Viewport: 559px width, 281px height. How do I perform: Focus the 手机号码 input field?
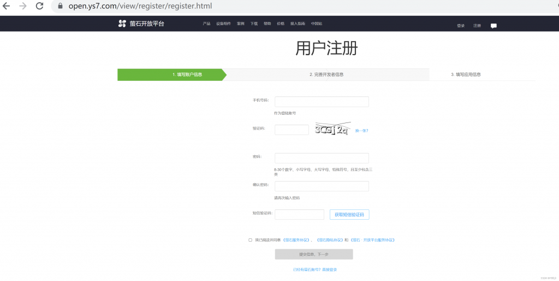pyautogui.click(x=322, y=101)
